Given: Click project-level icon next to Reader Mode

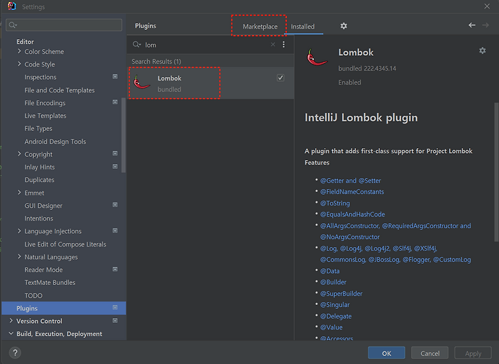Looking at the screenshot, I should (x=115, y=269).
